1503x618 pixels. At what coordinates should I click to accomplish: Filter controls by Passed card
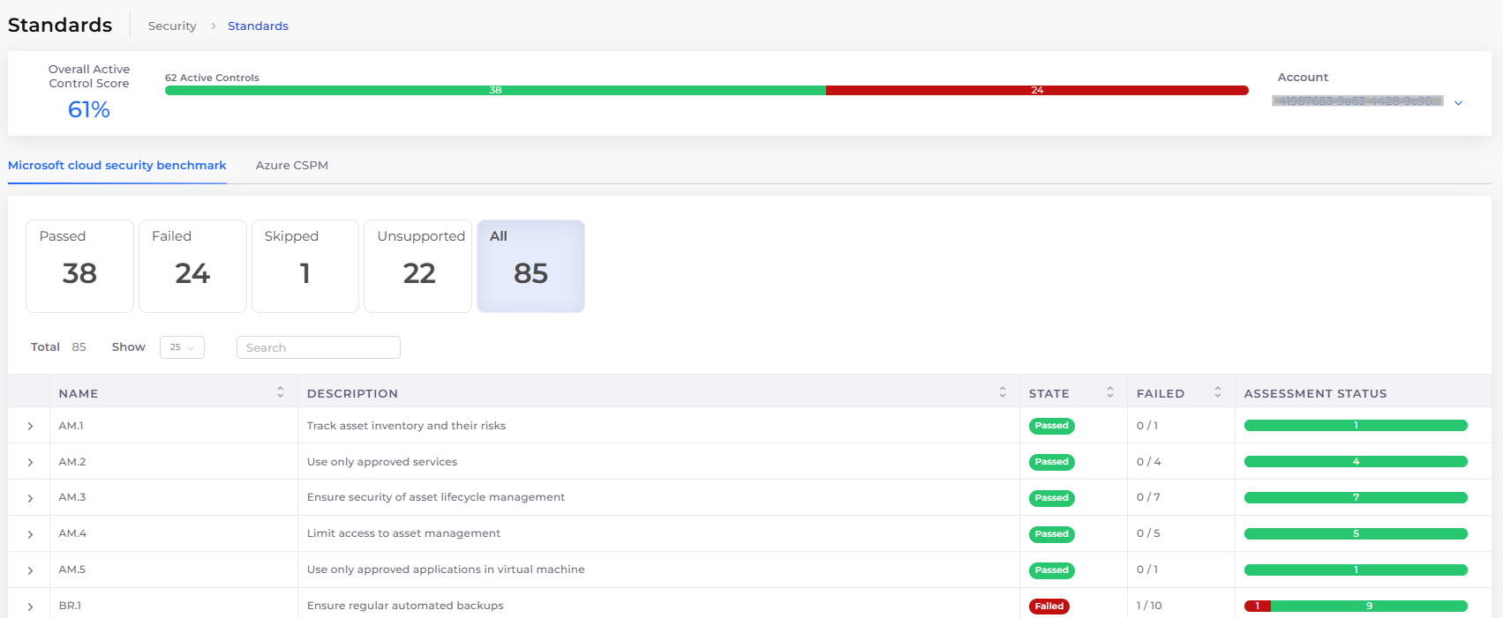point(79,265)
